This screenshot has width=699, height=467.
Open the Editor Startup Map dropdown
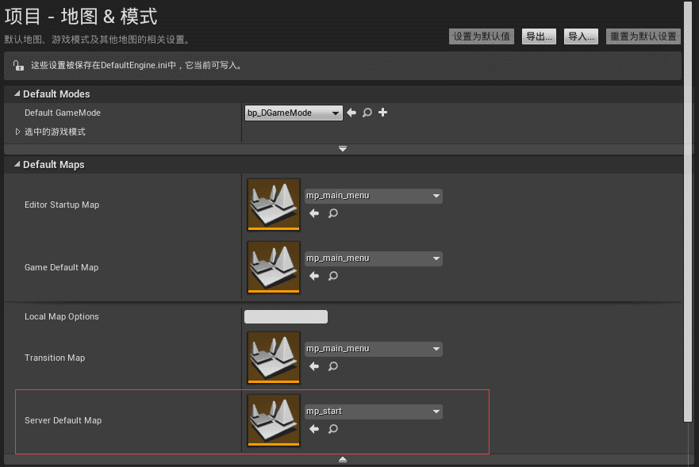373,196
